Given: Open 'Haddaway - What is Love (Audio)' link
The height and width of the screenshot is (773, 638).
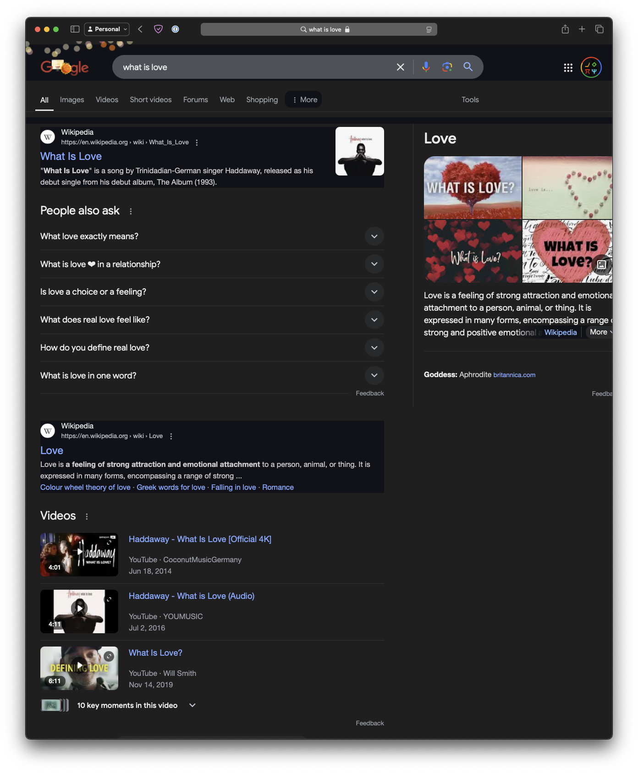Looking at the screenshot, I should pos(192,596).
